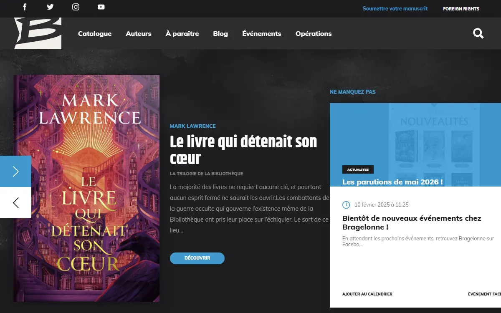This screenshot has width=501, height=313.
Task: Click the book summary starting 'La majorité des livres'
Action: [x=249, y=208]
